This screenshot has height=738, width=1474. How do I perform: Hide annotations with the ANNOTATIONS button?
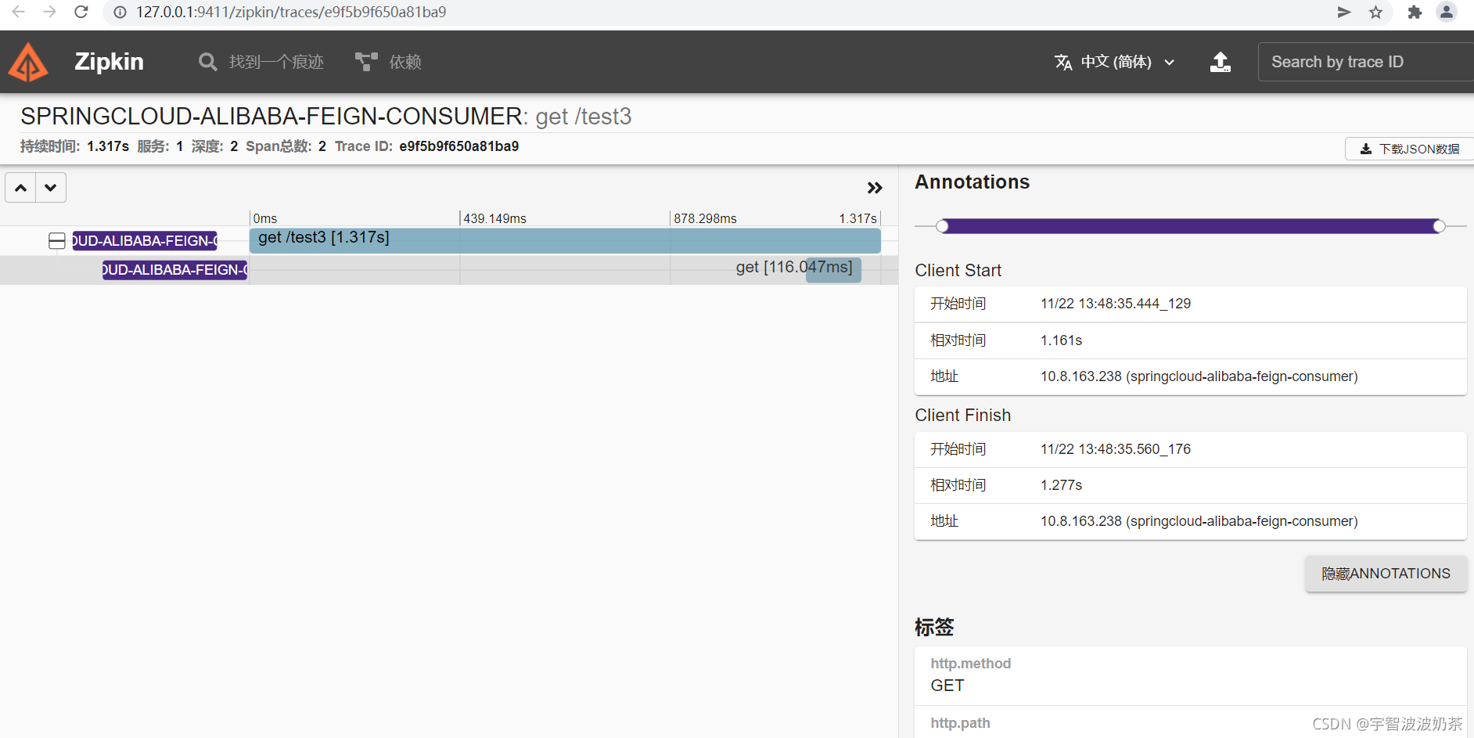(1386, 574)
